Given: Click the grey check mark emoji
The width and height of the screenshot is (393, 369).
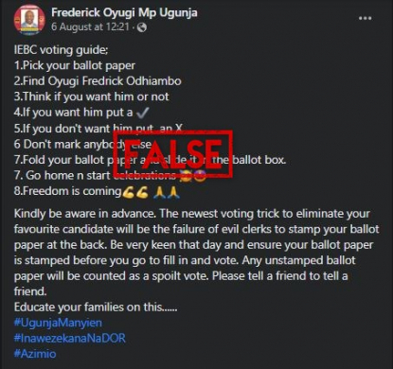Looking at the screenshot, I should point(142,113).
